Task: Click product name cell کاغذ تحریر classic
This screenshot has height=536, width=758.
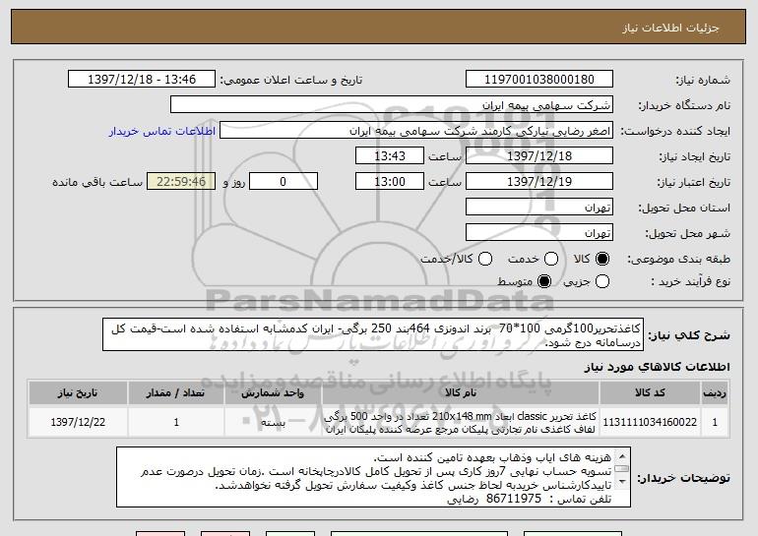Action: pyautogui.click(x=461, y=422)
